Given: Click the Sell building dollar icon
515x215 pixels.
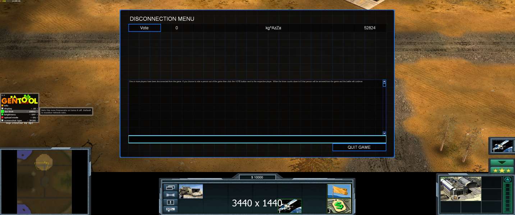Looking at the screenshot, I should pos(339,206).
